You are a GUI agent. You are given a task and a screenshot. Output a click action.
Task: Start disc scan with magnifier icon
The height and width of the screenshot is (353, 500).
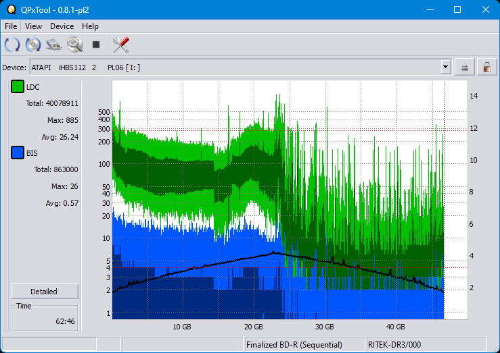click(x=74, y=45)
